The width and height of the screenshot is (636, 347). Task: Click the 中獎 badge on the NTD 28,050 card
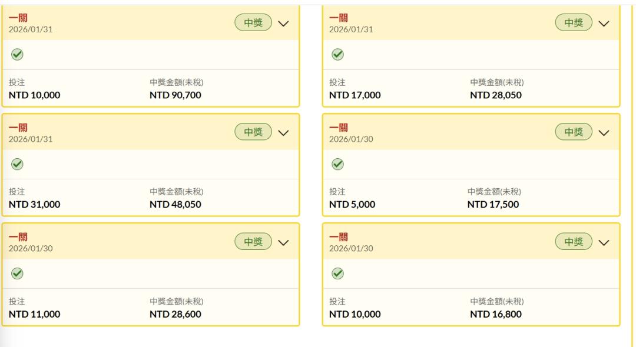[x=574, y=23]
